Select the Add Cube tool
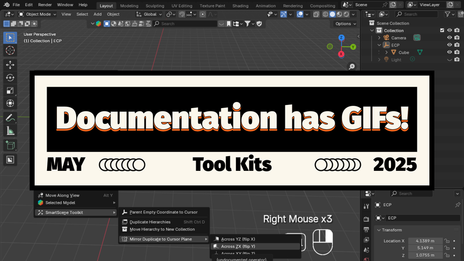The image size is (464, 261). pos(10,146)
